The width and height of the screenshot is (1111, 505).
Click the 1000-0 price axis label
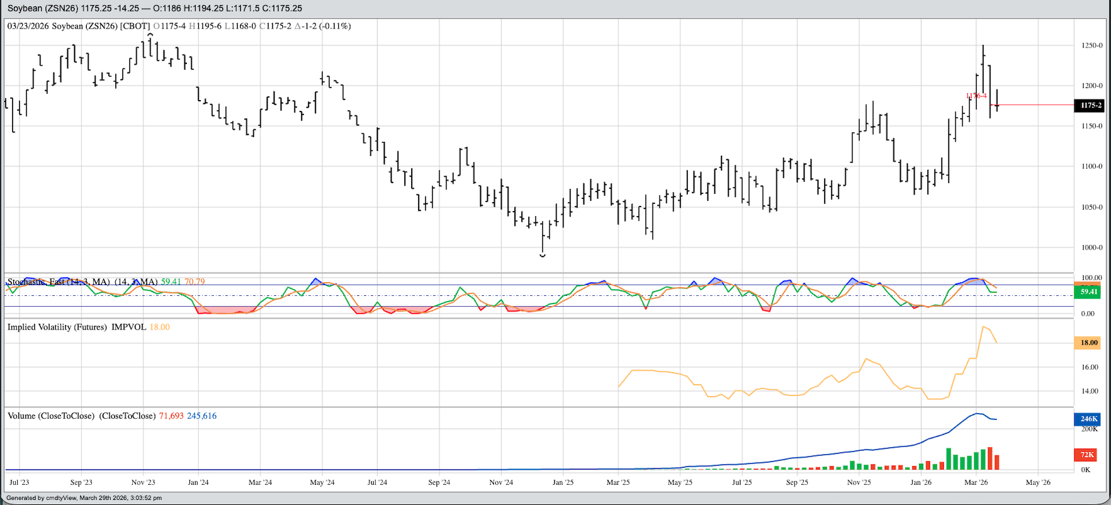pyautogui.click(x=1092, y=248)
